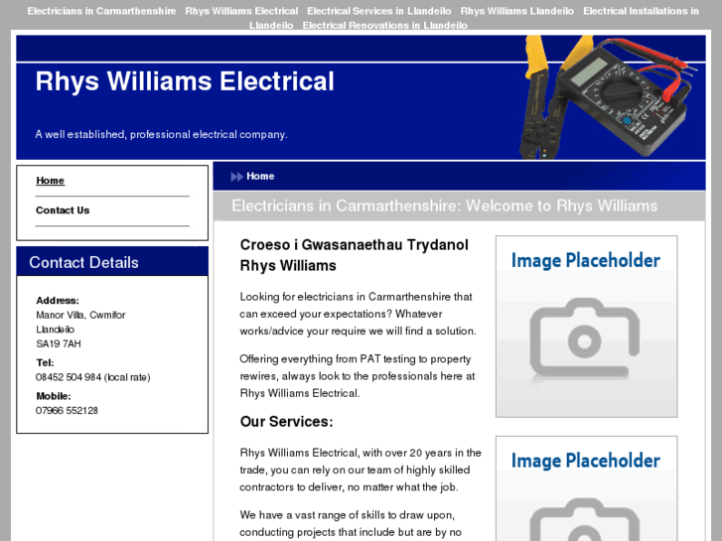Click the Address label in Contact Details

[x=58, y=301]
